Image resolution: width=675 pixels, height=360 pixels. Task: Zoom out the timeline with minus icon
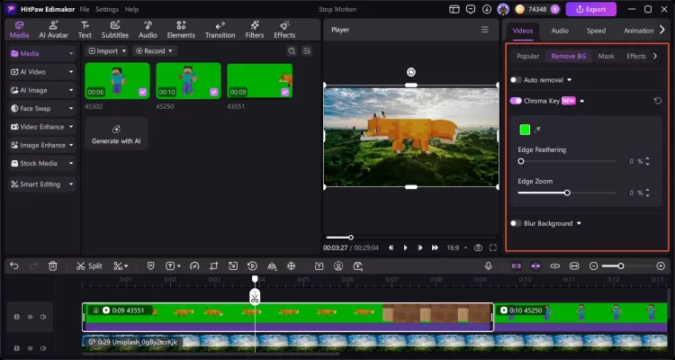(594, 266)
